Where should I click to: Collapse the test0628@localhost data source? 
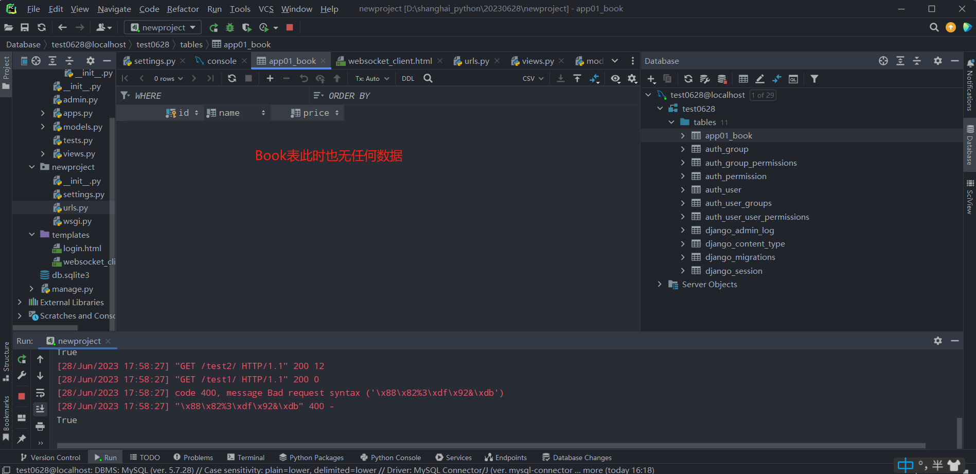click(648, 95)
